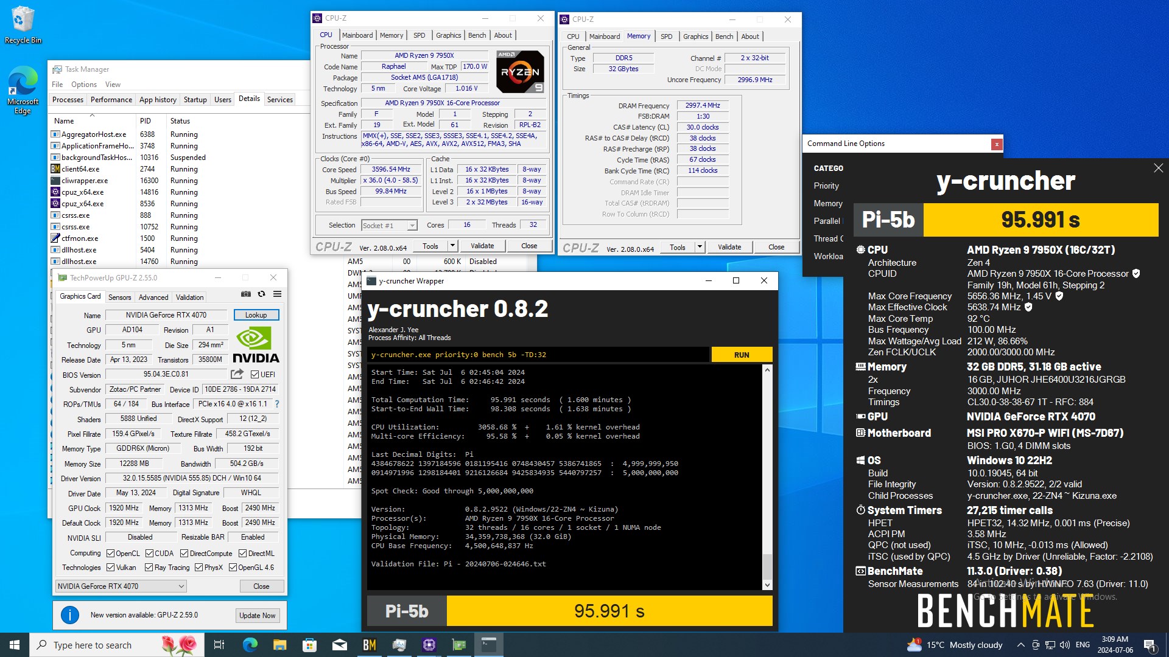Open the Microsoft Edge desktop shortcut
The height and width of the screenshot is (657, 1169).
coord(23,90)
